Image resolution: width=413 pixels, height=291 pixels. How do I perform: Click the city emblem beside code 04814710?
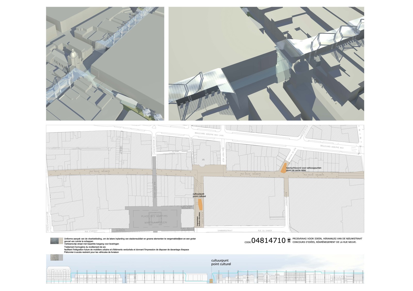[x=289, y=240]
